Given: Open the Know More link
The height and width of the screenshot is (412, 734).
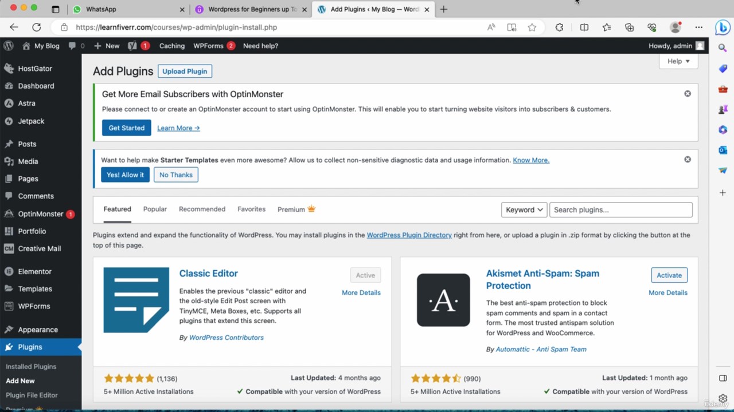Looking at the screenshot, I should (531, 160).
